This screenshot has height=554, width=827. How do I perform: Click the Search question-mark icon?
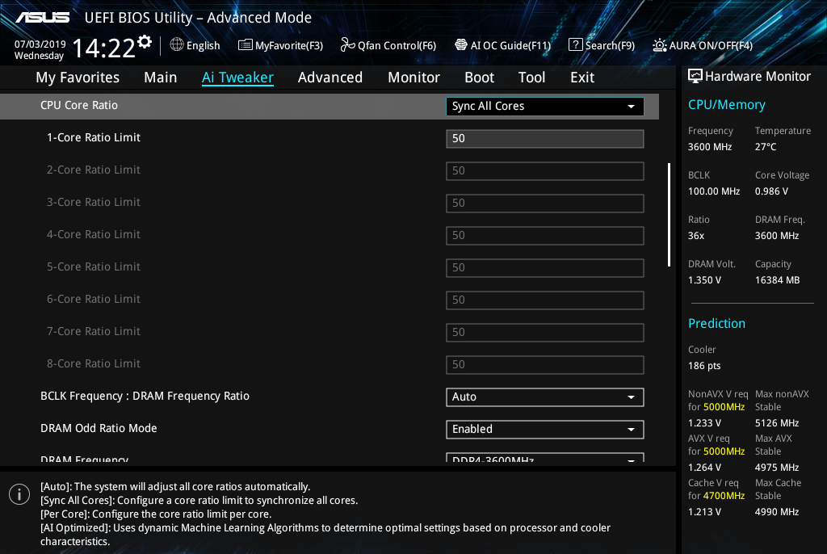pos(575,45)
